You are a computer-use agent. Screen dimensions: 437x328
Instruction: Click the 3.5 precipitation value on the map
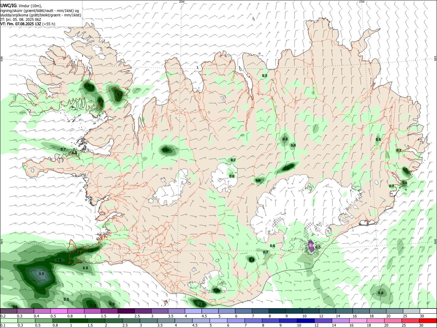pos(41,274)
